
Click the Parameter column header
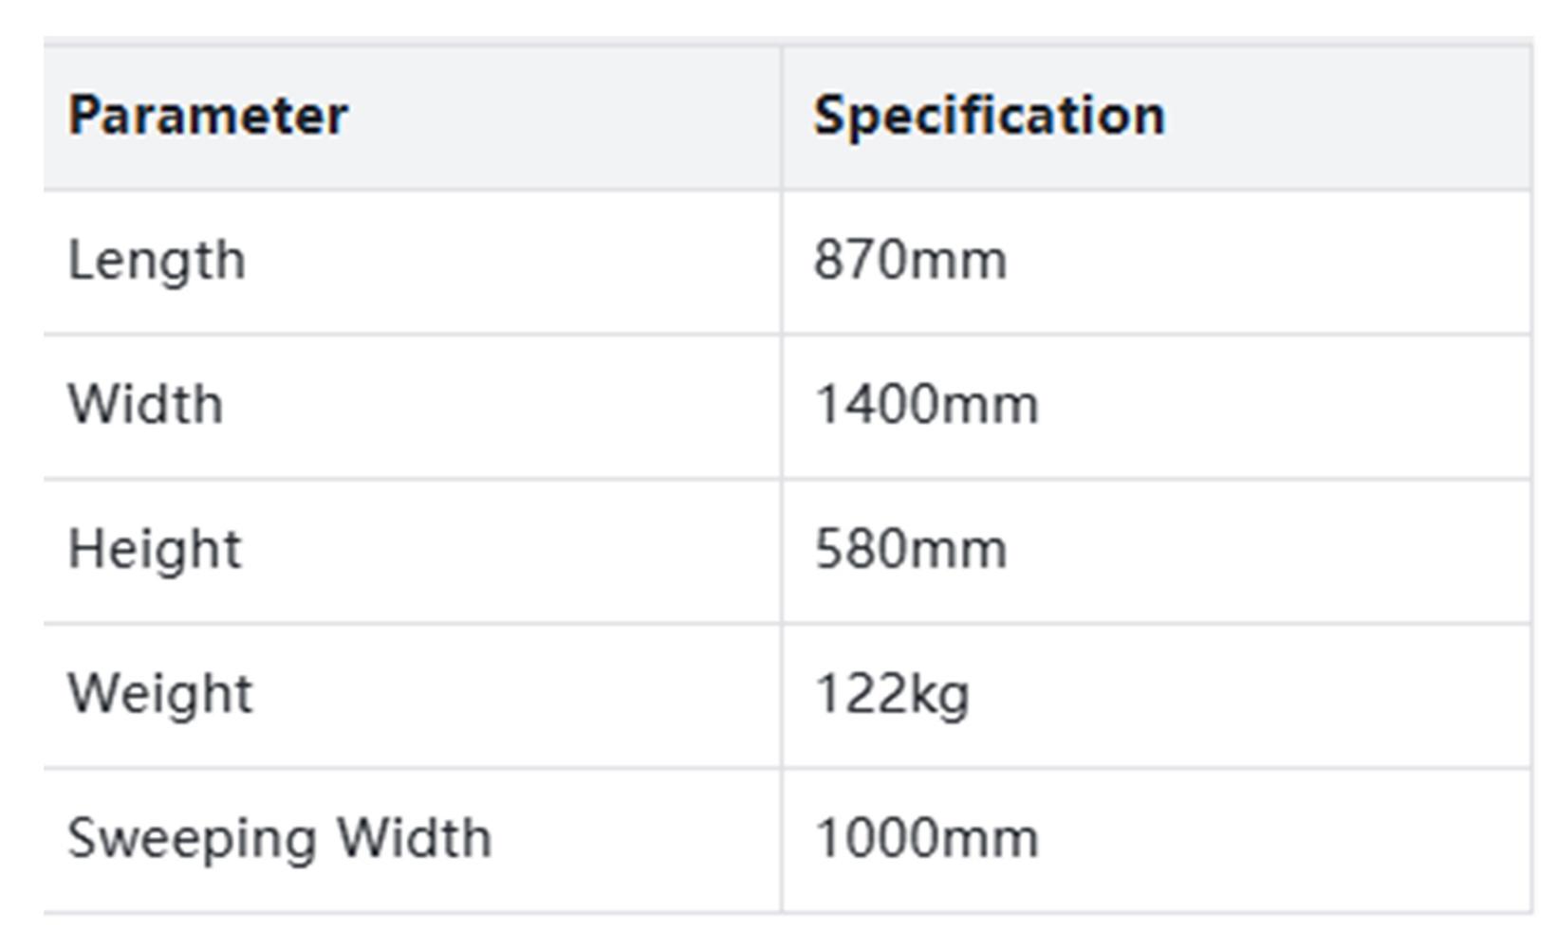208,116
